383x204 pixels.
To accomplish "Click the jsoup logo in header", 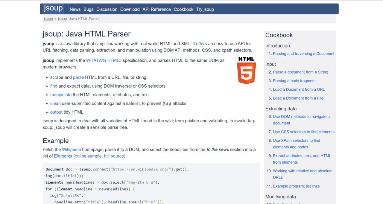I will click(x=53, y=8).
